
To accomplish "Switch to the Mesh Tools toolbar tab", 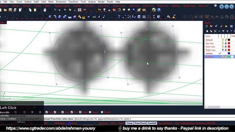I will (x=163, y=6).
